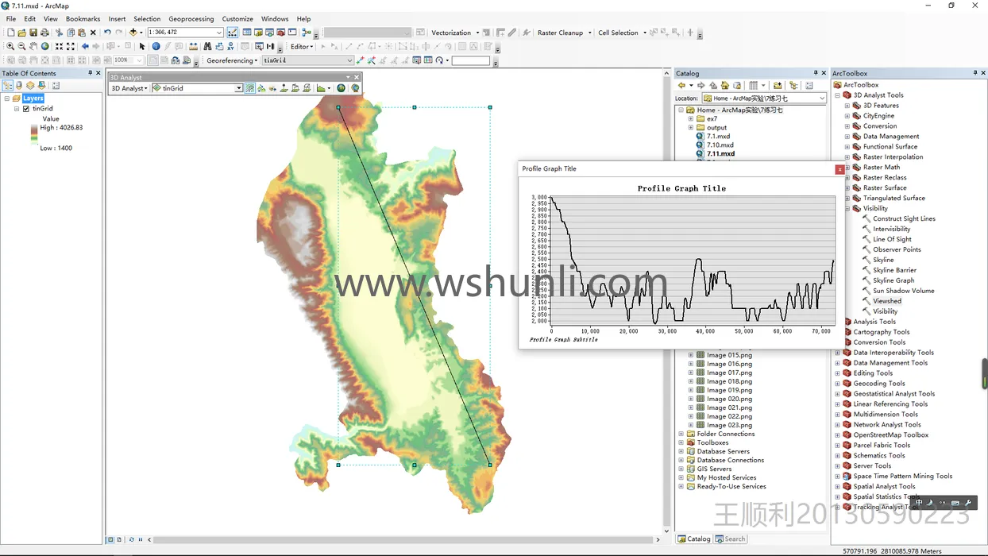Toggle the ArcToolbox panel auto-hide pin
Image resolution: width=988 pixels, height=556 pixels.
[975, 73]
